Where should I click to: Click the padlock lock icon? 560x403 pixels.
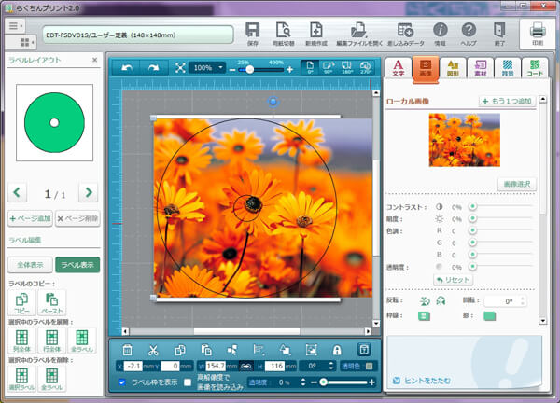click(336, 349)
